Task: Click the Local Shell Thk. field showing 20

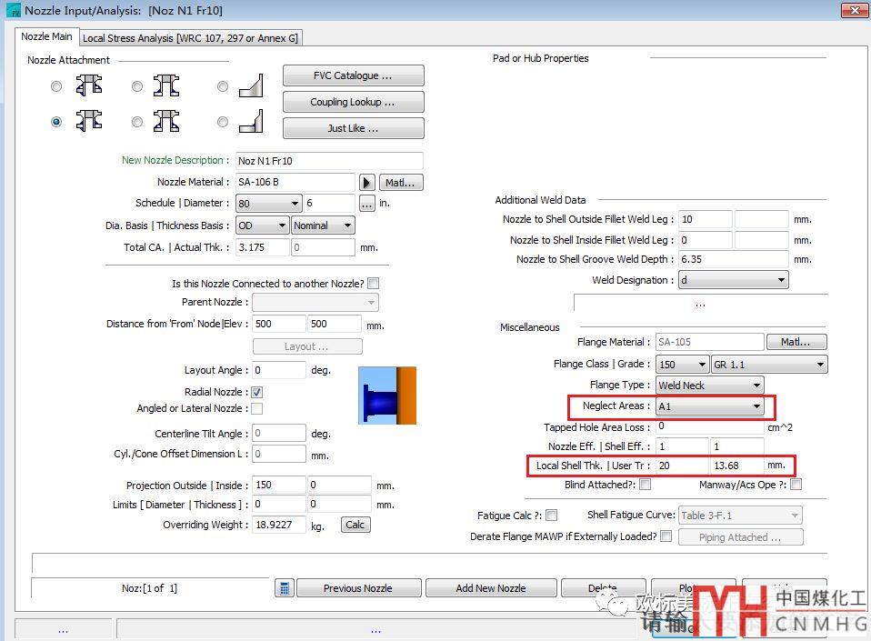Action: tap(682, 466)
